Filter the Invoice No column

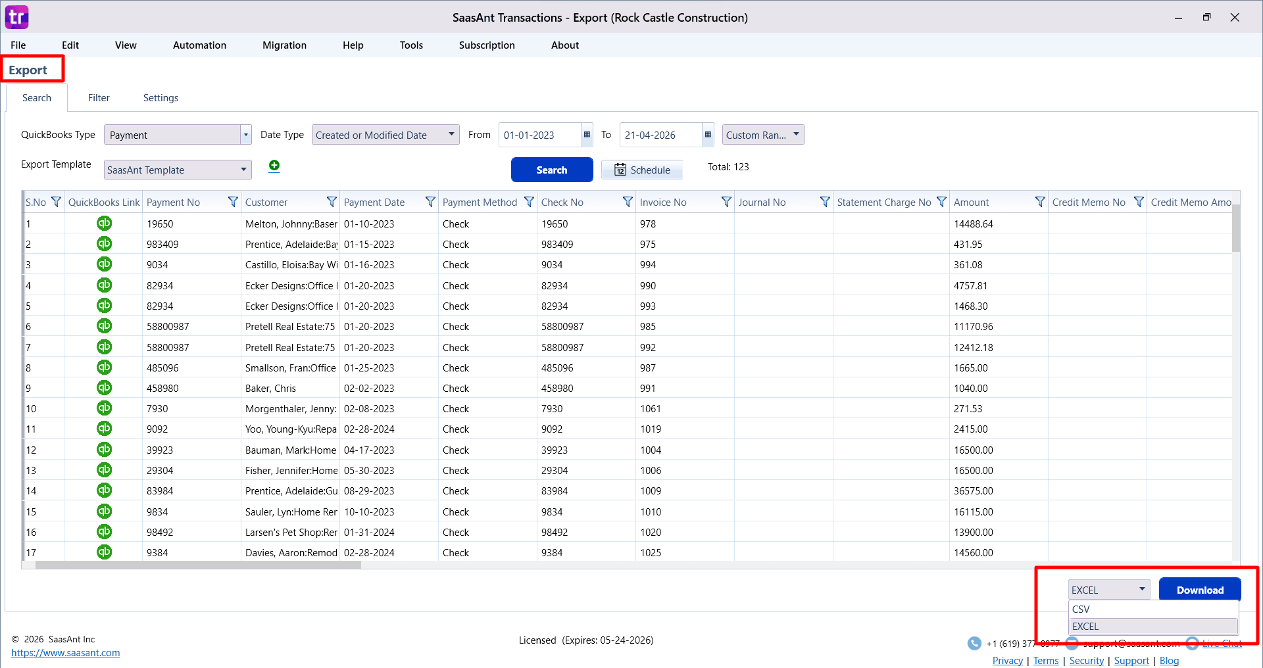coord(726,202)
